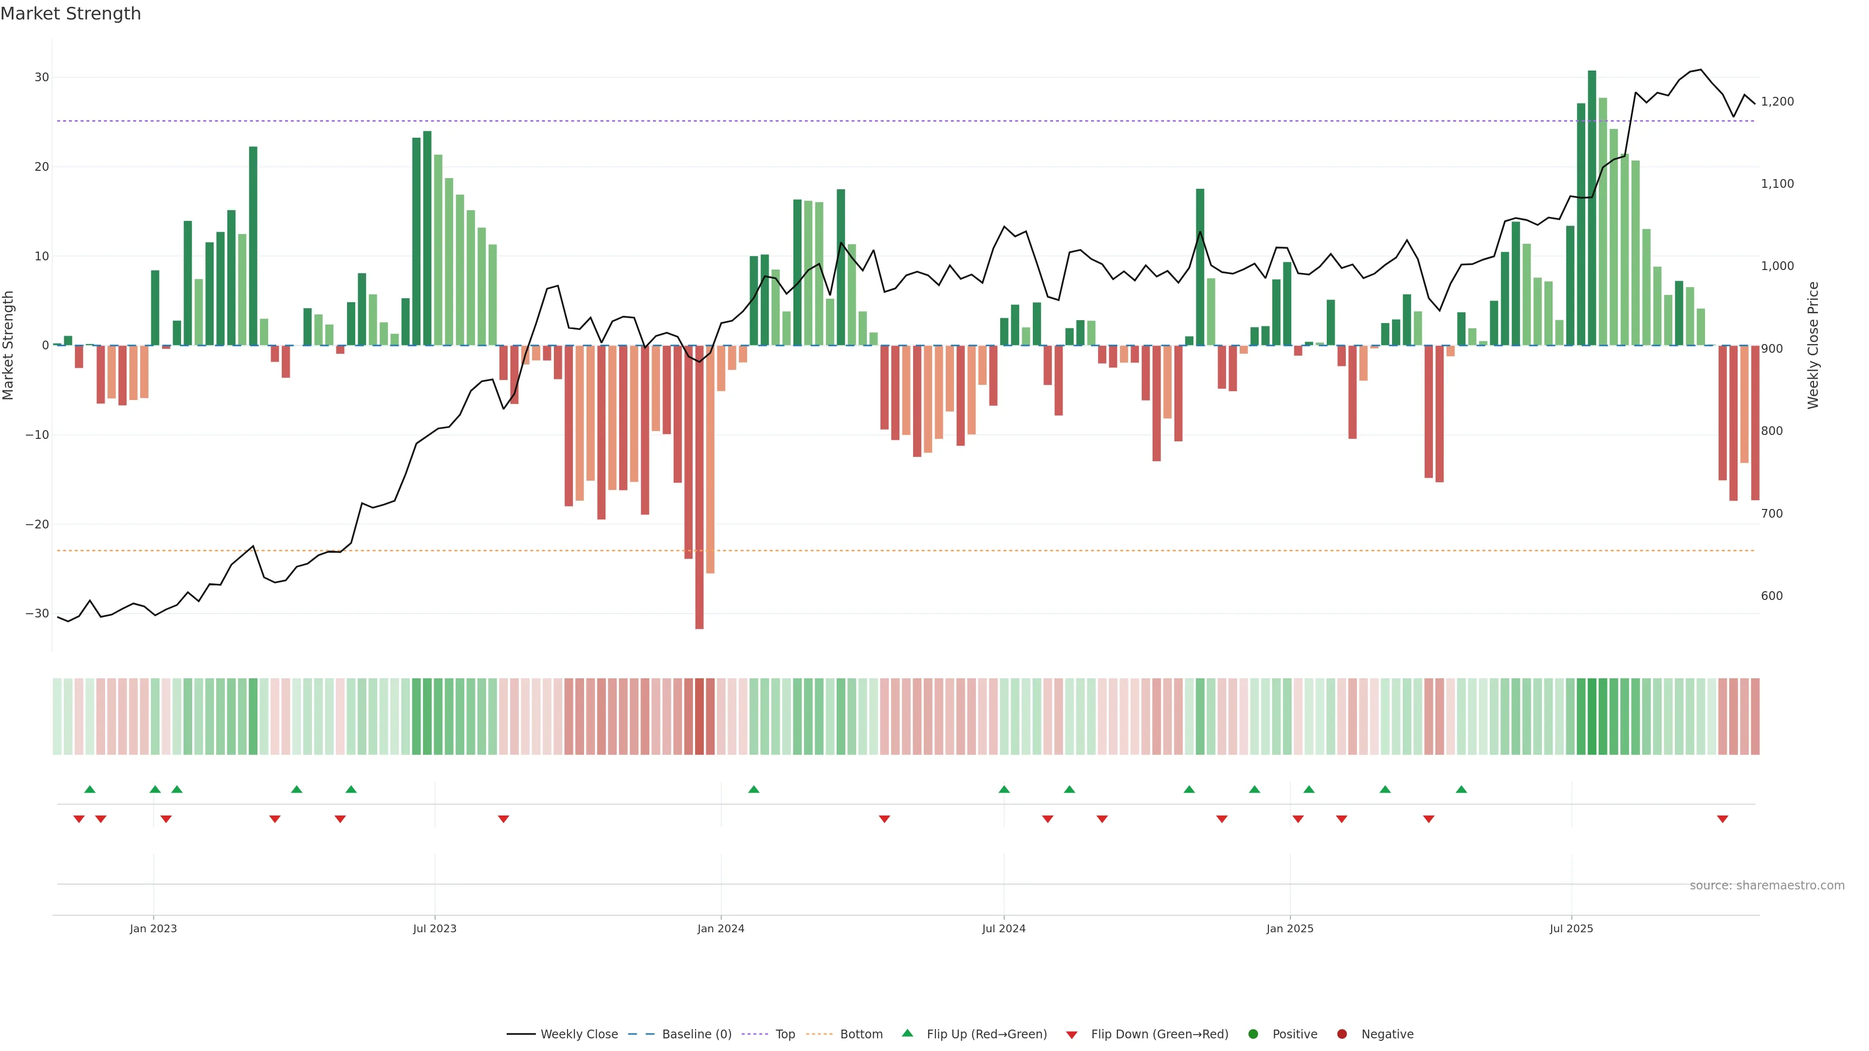Image resolution: width=1869 pixels, height=1051 pixels.
Task: Click the Positive green circle legend icon
Action: point(1253,1034)
